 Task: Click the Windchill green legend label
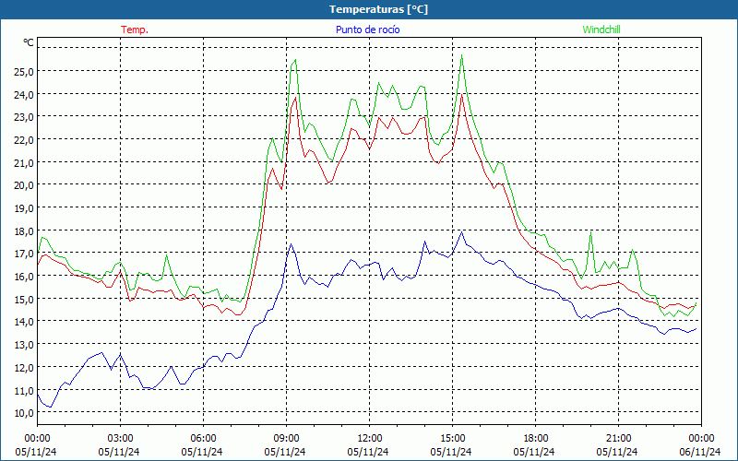(601, 30)
